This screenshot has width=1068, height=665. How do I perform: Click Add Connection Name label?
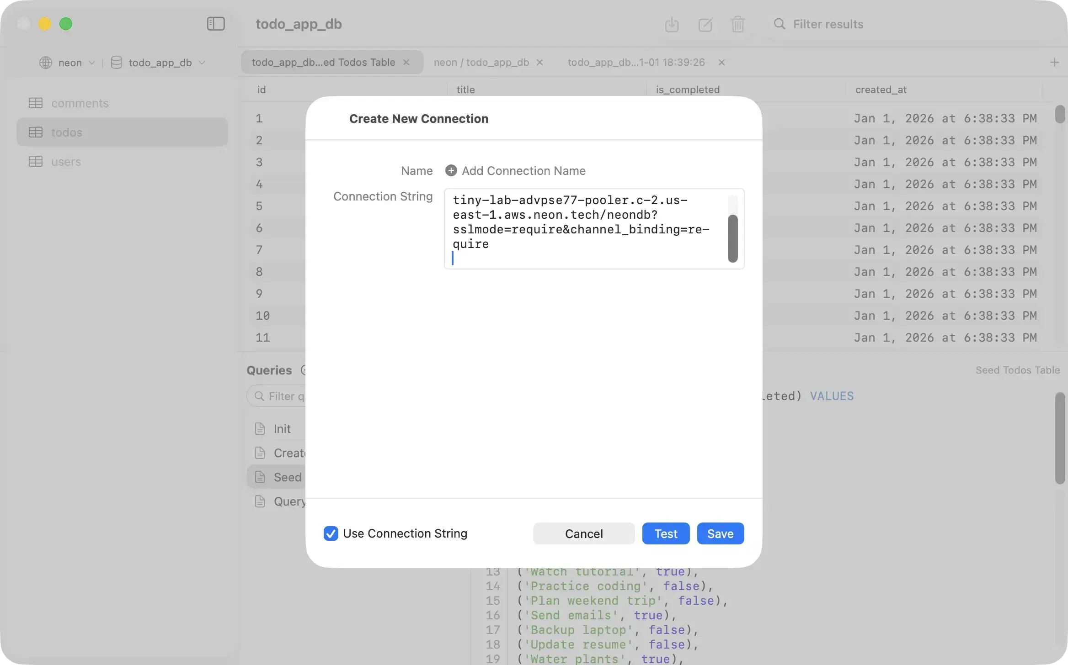(523, 170)
